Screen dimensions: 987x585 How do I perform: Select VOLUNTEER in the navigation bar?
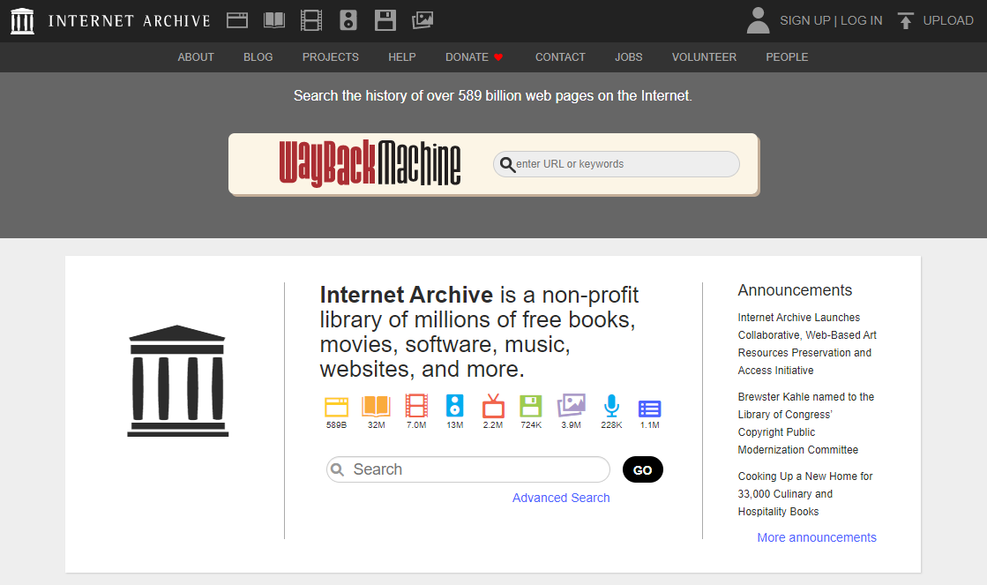pyautogui.click(x=704, y=57)
